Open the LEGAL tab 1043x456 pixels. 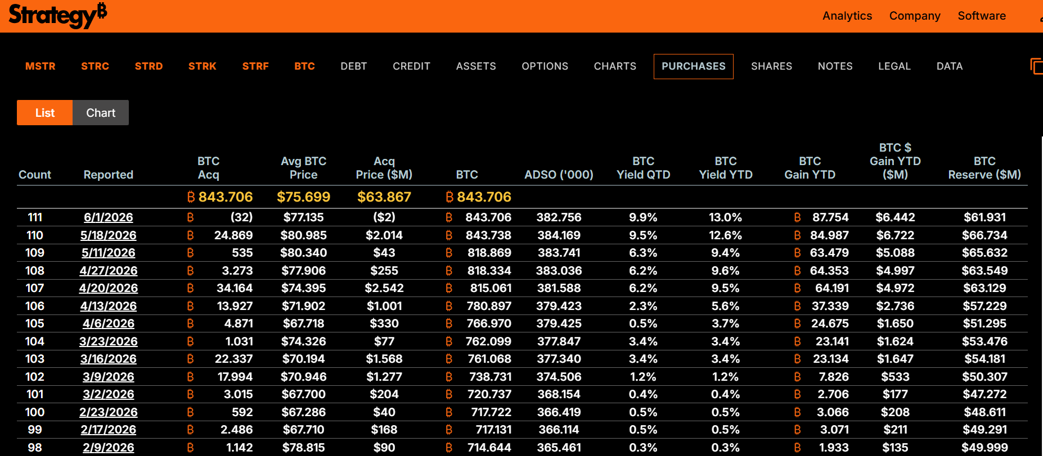click(894, 66)
